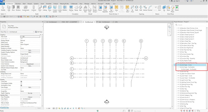Select the Stair tool
This screenshot has width=208, height=112.
81,8
